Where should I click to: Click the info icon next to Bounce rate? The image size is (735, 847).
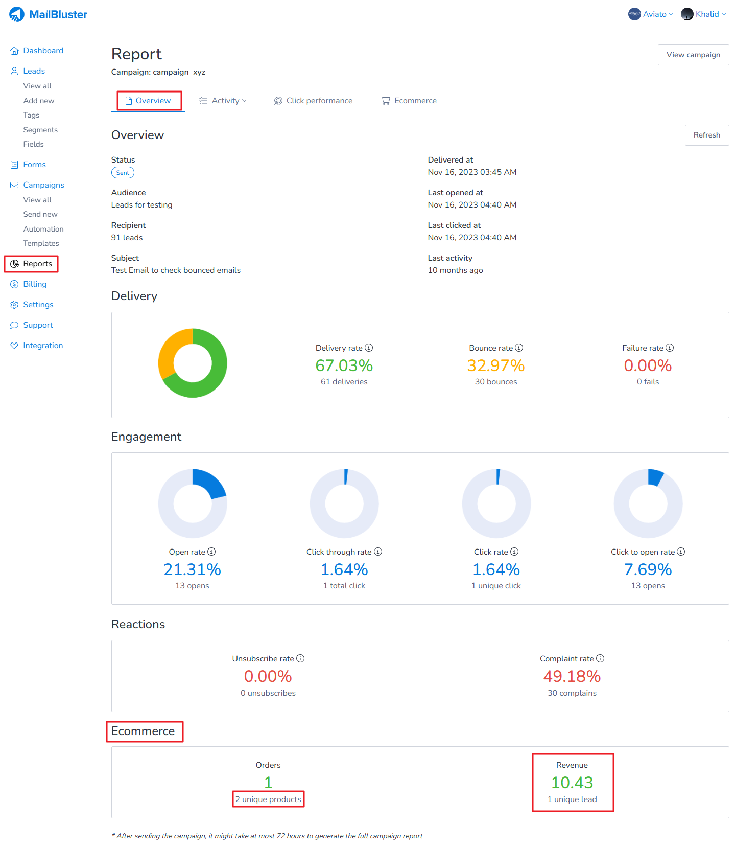click(x=519, y=348)
